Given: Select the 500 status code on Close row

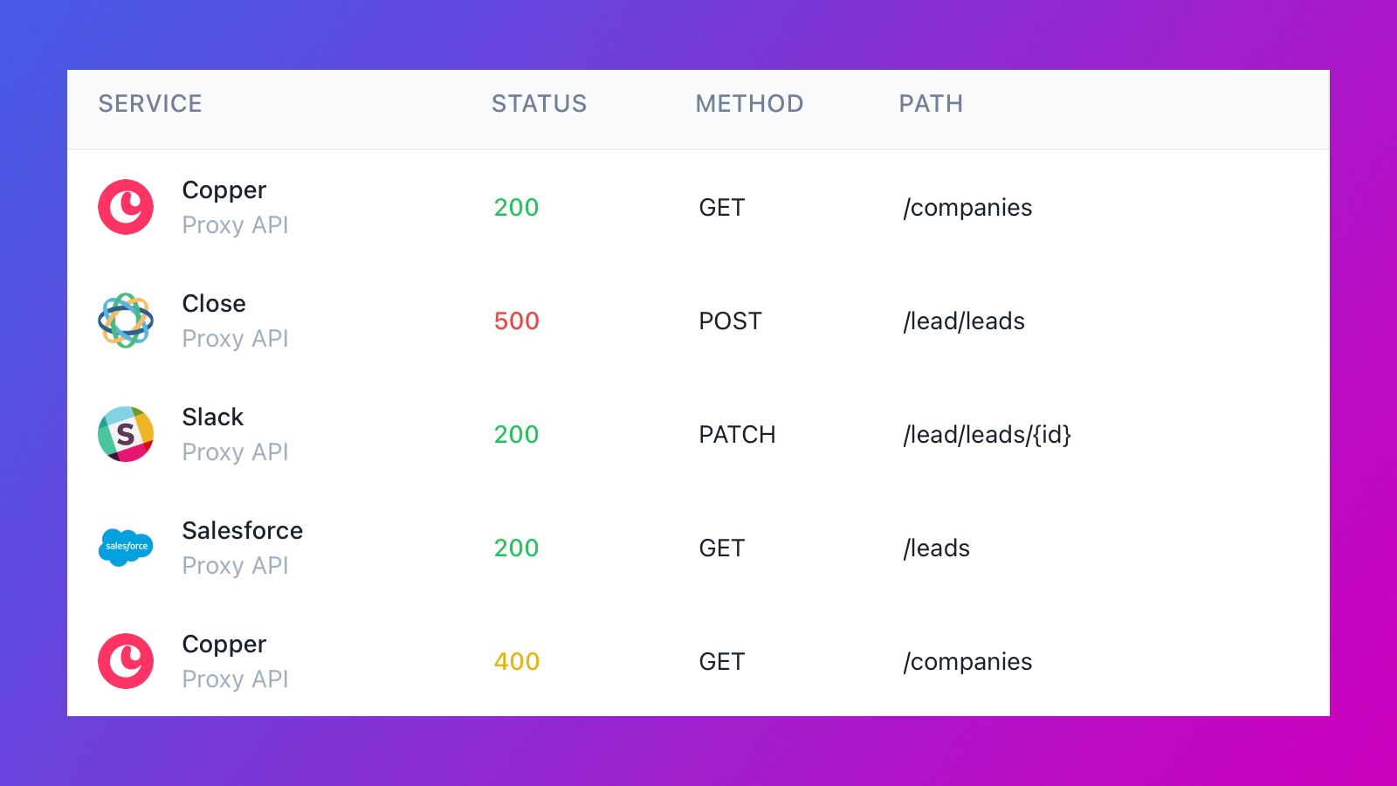Looking at the screenshot, I should 516,321.
